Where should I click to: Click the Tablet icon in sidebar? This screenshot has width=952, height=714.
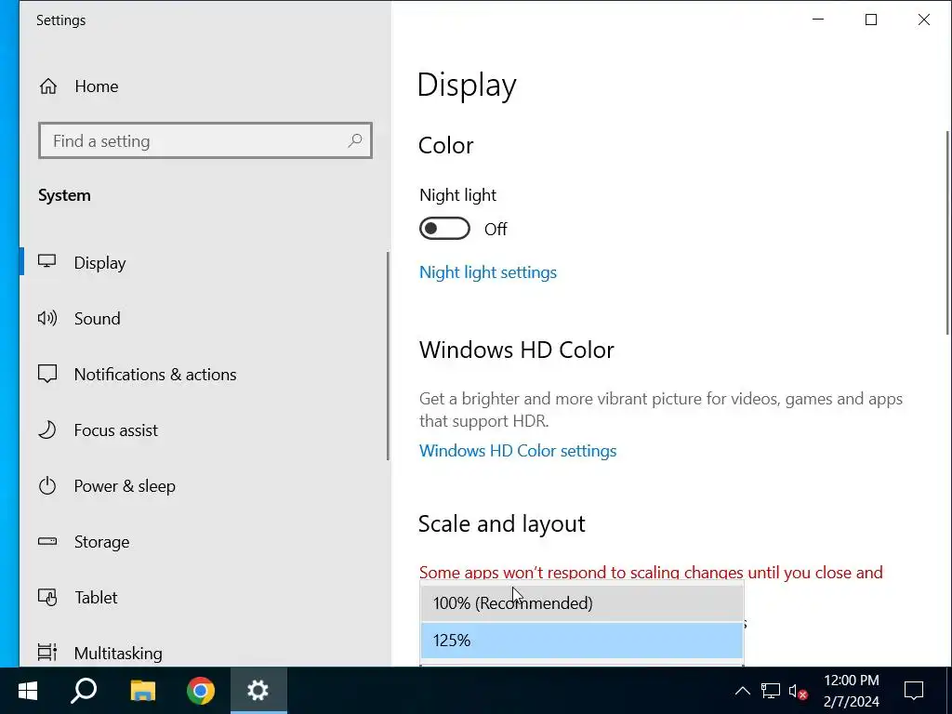click(x=47, y=598)
